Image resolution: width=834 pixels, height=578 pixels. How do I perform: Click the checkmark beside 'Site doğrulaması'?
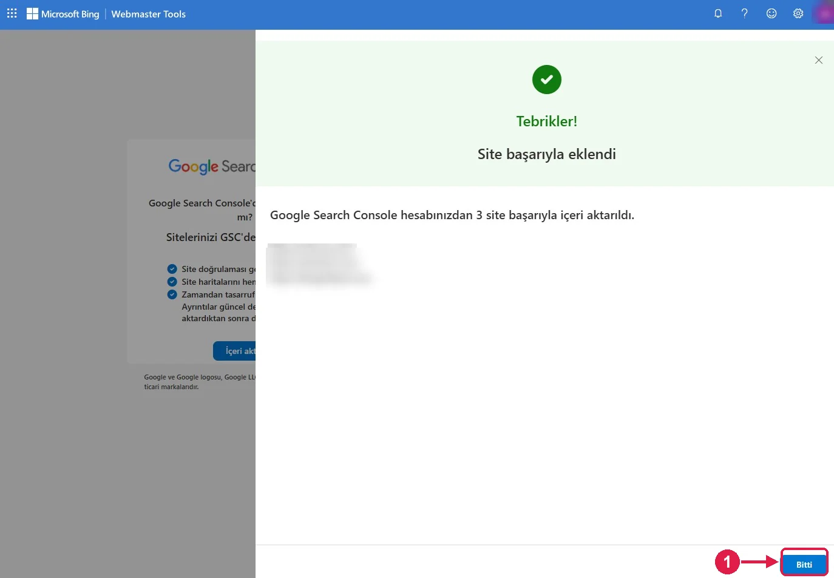172,269
